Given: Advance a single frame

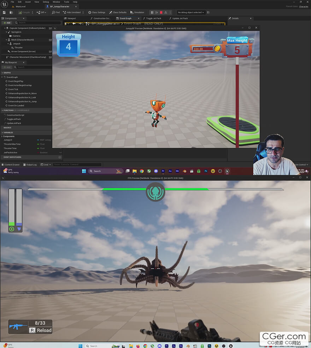Looking at the screenshot, I should point(157,12).
